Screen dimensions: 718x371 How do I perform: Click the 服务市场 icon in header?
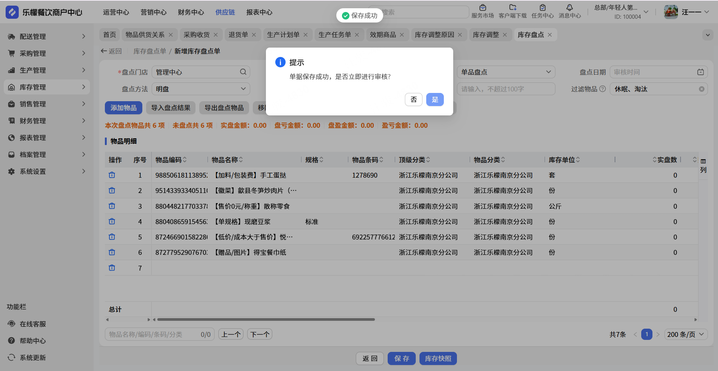[482, 8]
